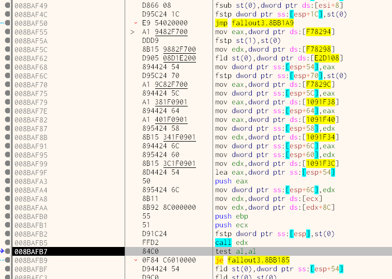
Task: Click the jmp fallout3.8BB1A9 instruction
Action: tap(254, 23)
